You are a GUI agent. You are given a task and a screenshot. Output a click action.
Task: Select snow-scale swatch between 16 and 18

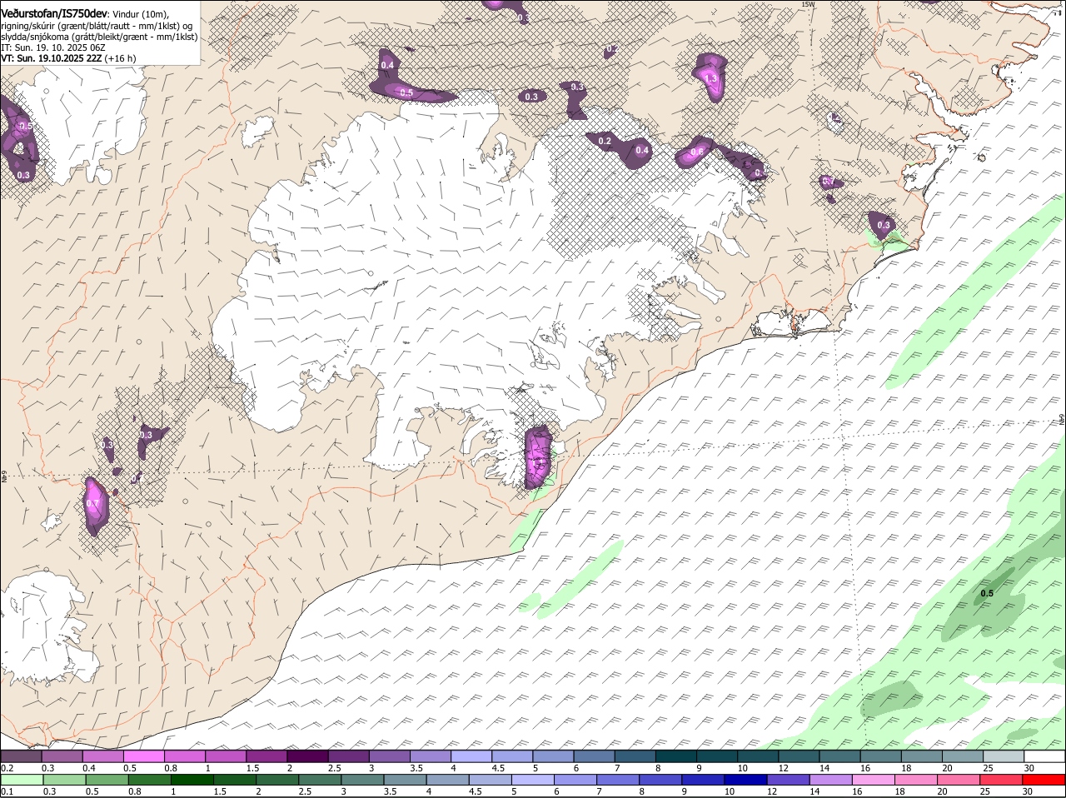click(x=880, y=756)
